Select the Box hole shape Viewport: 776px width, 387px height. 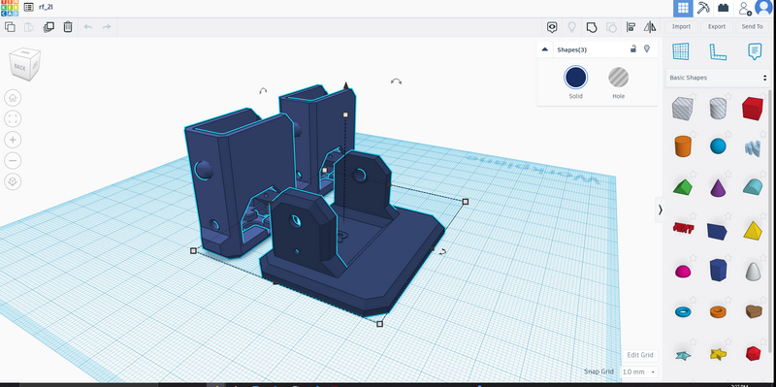point(682,108)
